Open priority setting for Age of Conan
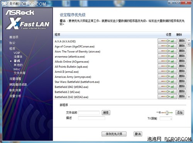Image resolution: width=193 pixels, height=143 pixels. tap(167, 46)
